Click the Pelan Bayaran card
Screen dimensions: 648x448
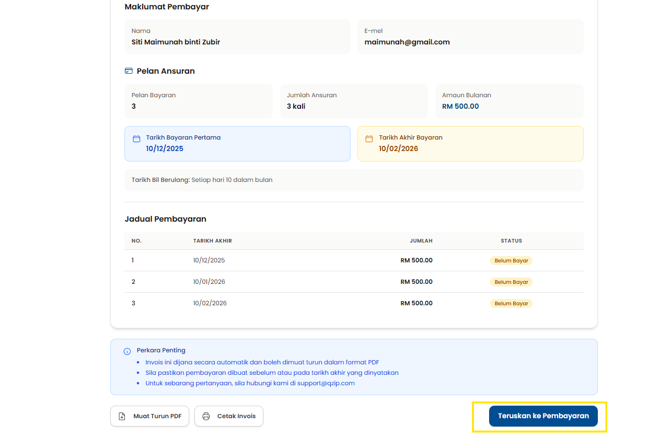pyautogui.click(x=199, y=101)
